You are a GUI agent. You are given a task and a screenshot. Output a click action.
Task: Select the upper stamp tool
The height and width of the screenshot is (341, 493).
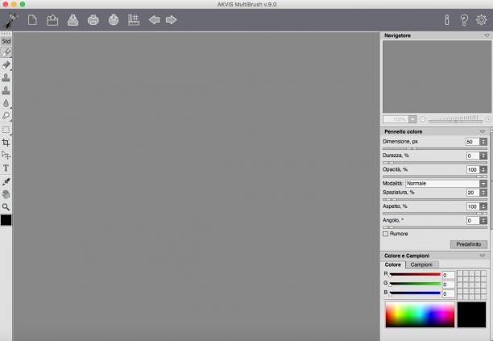point(6,77)
